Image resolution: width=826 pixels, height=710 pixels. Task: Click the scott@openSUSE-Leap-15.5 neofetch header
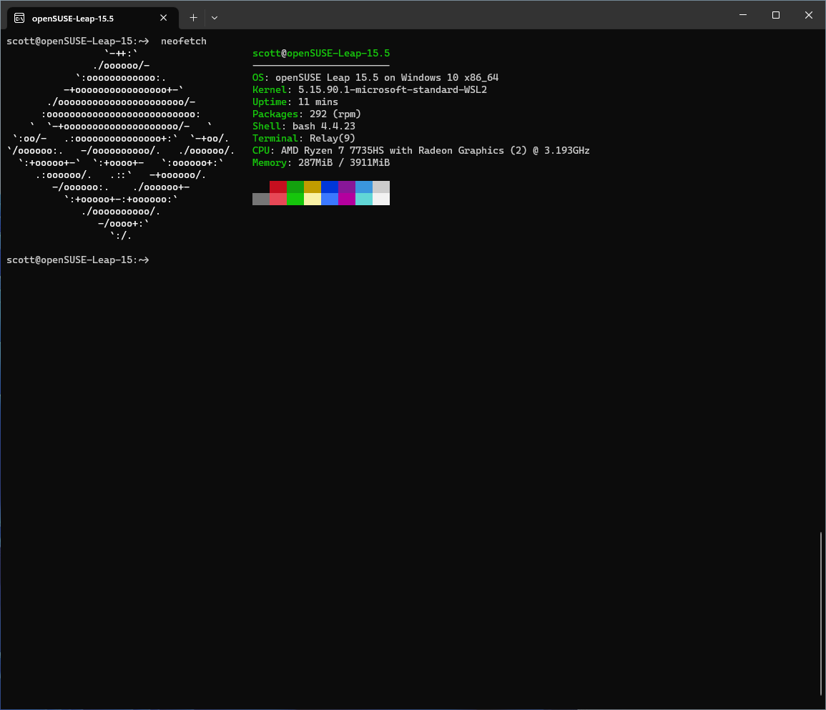click(x=320, y=53)
